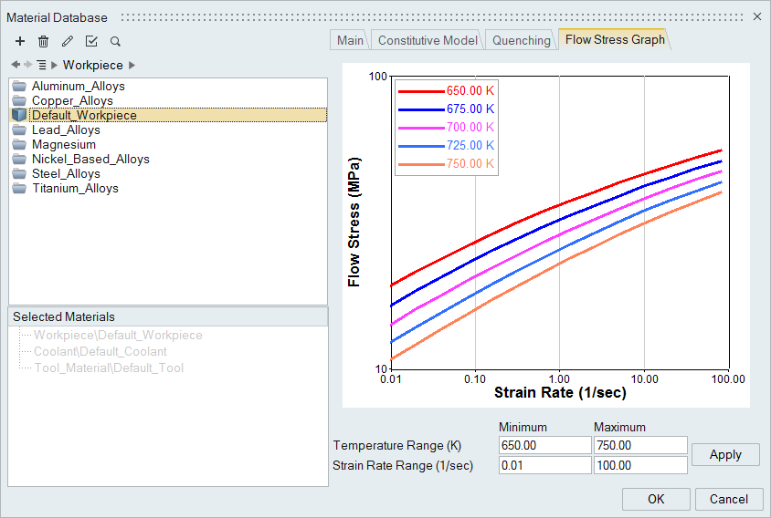Expand the arrow after Workpiece breadcrumb
The width and height of the screenshot is (771, 518).
tap(132, 65)
